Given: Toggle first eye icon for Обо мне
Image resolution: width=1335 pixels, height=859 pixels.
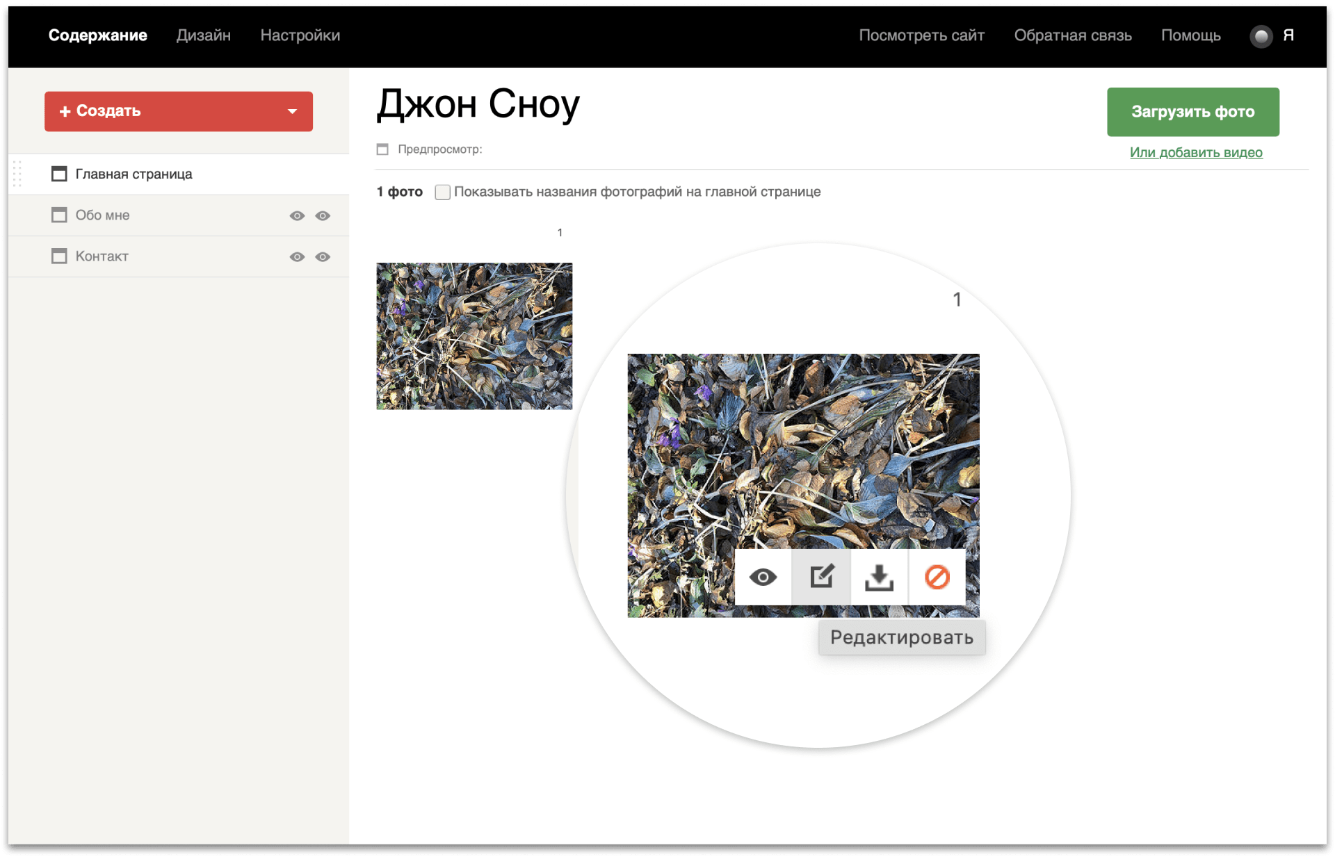Looking at the screenshot, I should (297, 215).
